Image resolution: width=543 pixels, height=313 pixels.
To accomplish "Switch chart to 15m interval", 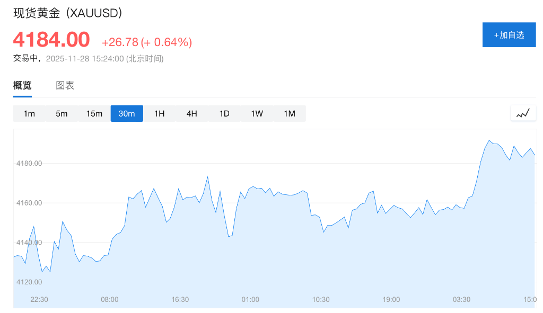I will (x=94, y=113).
